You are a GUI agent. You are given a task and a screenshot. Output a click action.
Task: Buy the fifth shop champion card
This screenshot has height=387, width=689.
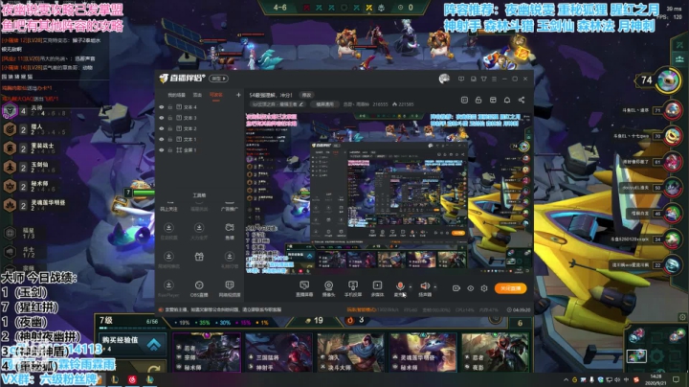(x=496, y=353)
